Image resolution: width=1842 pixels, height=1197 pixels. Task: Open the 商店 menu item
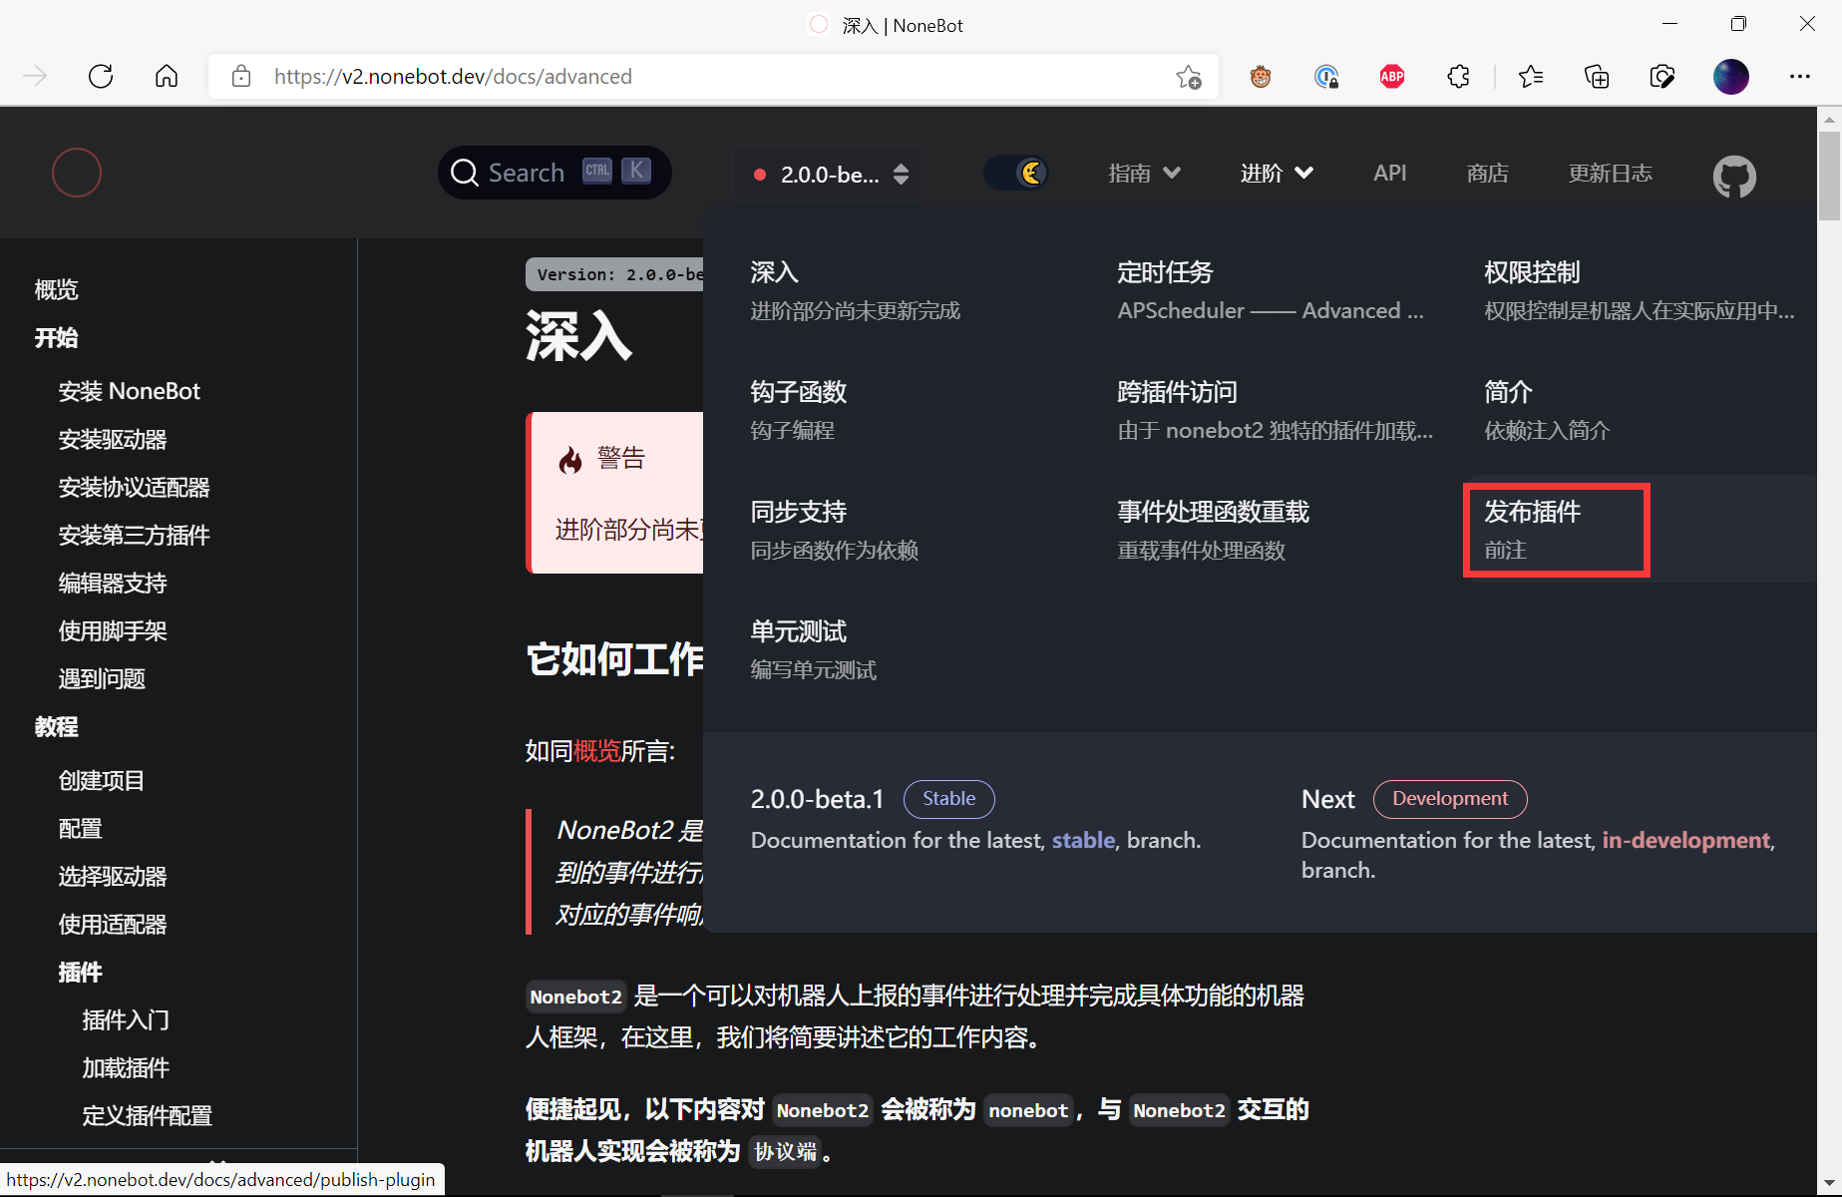[x=1487, y=172]
